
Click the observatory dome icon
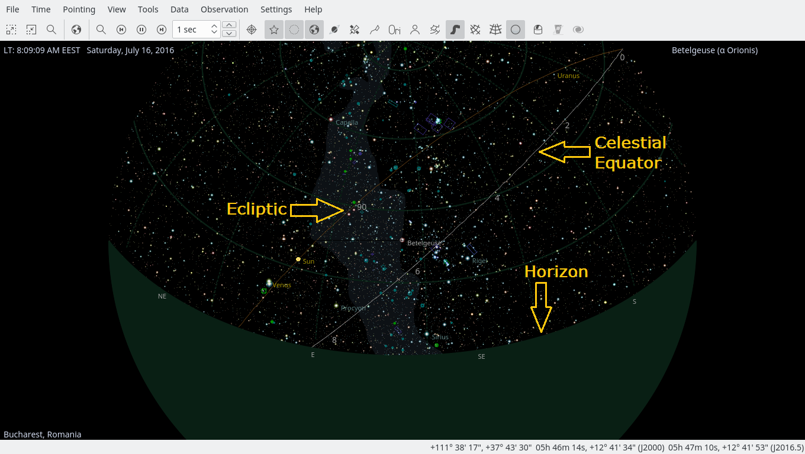[538, 30]
